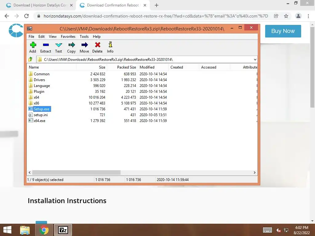Click the Setup.exe file icon
Image resolution: width=315 pixels, height=236 pixels.
30,109
